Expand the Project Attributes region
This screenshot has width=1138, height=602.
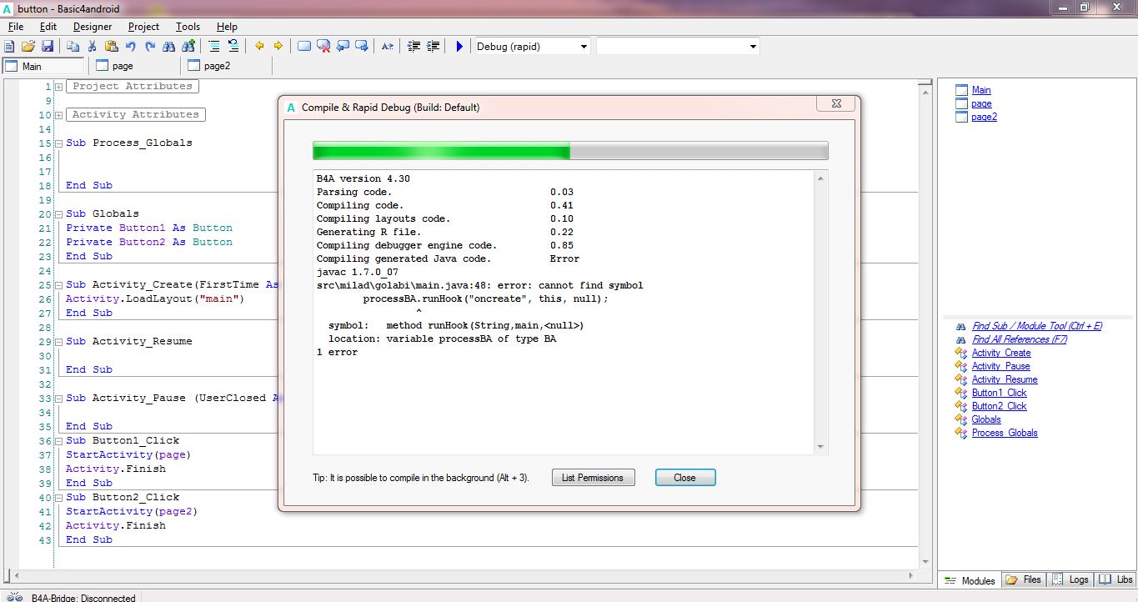59,87
